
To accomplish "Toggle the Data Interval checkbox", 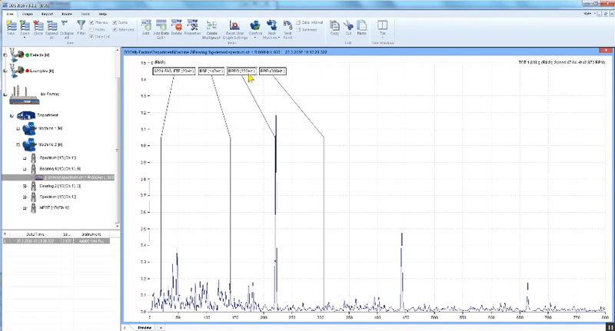I will [299, 23].
